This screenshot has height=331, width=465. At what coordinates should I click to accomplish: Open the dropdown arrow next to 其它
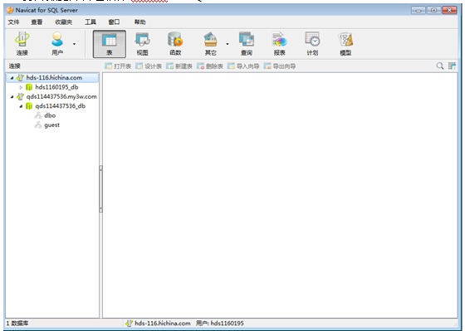pos(228,44)
